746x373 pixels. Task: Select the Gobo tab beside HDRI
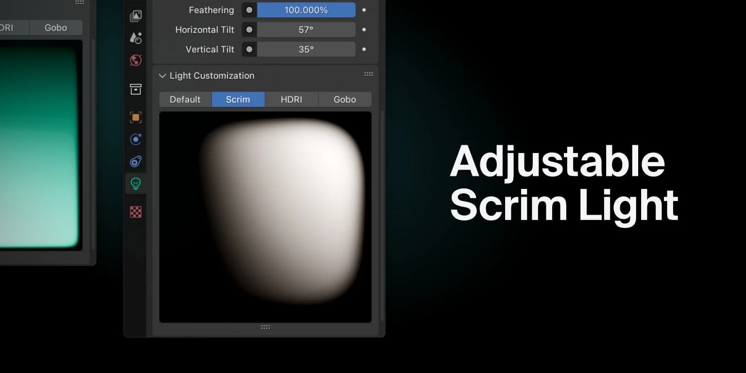[345, 100]
